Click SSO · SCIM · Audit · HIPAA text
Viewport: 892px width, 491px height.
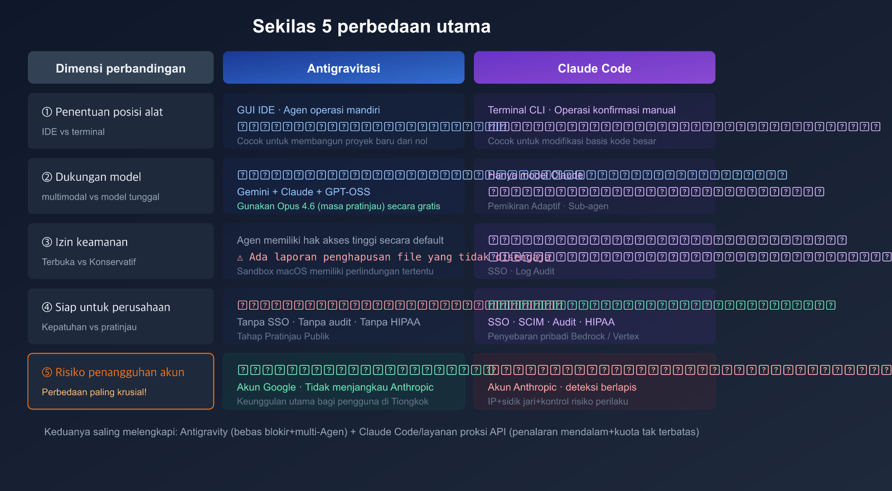click(x=551, y=322)
